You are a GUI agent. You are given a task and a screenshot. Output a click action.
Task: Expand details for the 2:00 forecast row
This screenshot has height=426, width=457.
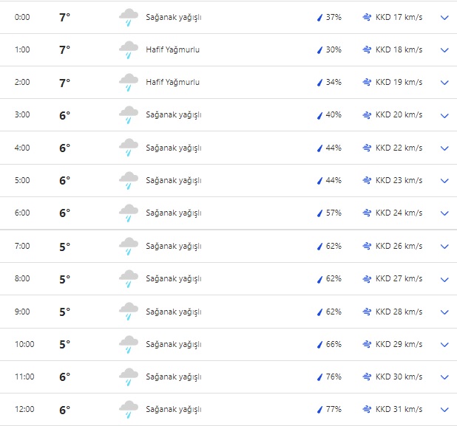444,83
